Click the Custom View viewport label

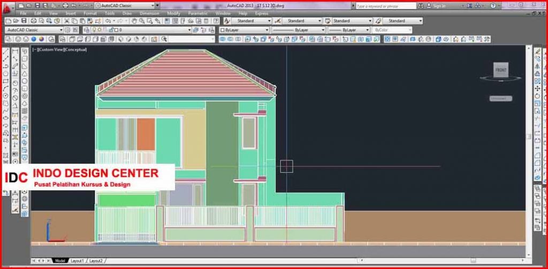(51, 50)
